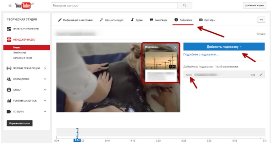Expand the 'YouTube Analytics' chevron
The height and width of the screenshot is (145, 272).
point(45,101)
